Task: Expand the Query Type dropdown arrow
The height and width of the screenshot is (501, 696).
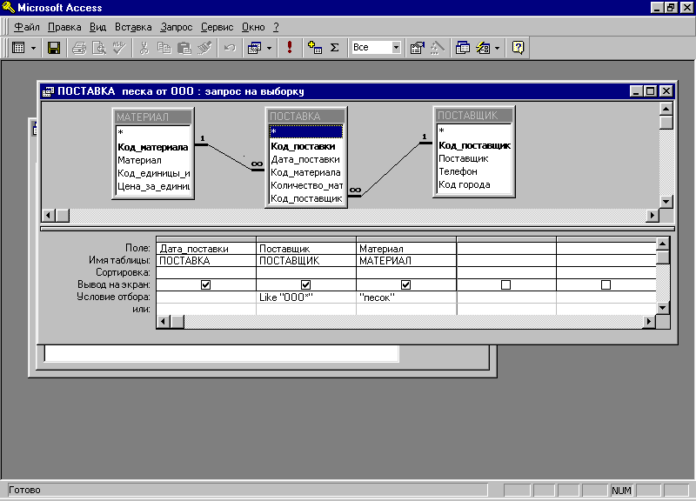Action: 269,48
